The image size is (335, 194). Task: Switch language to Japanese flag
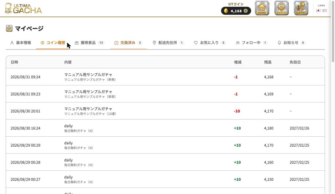318,10
